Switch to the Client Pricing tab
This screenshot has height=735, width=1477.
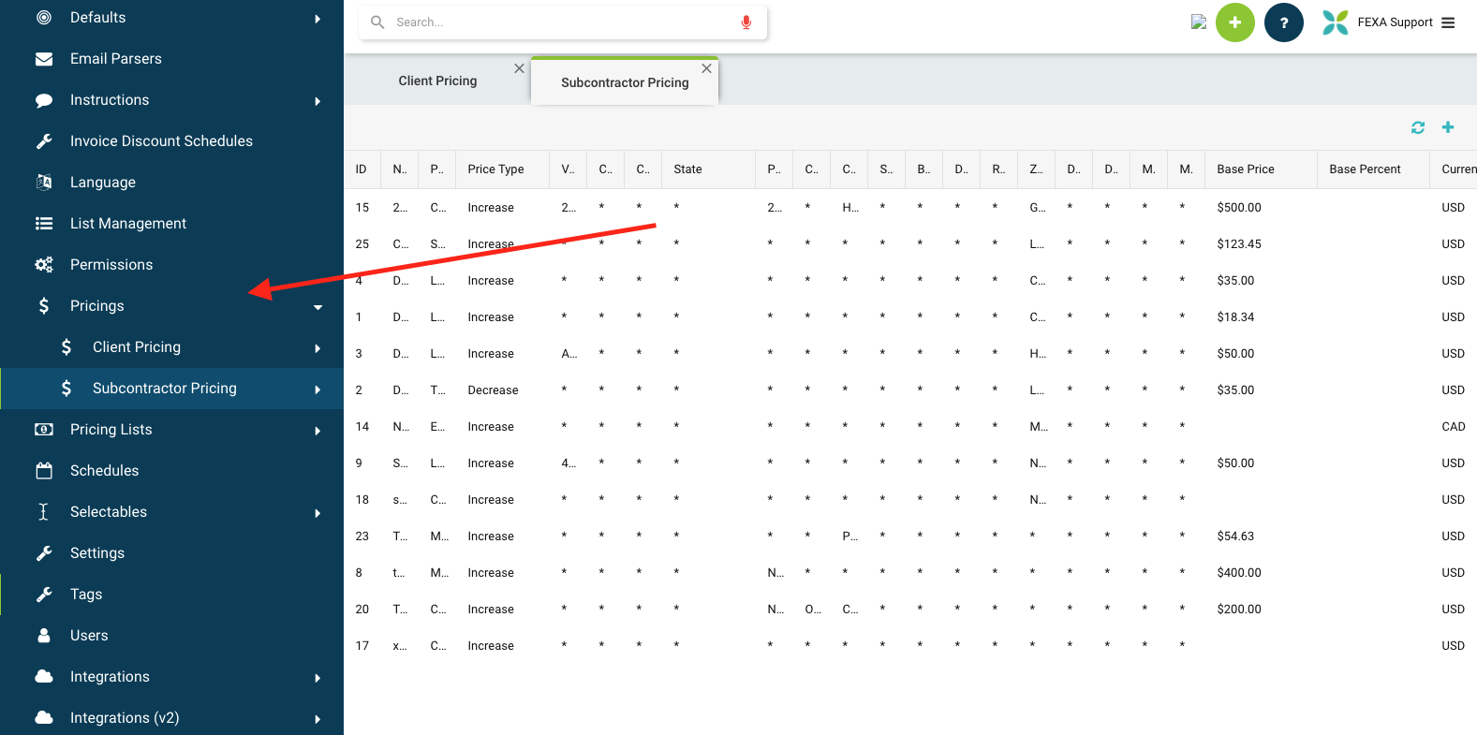pos(437,81)
